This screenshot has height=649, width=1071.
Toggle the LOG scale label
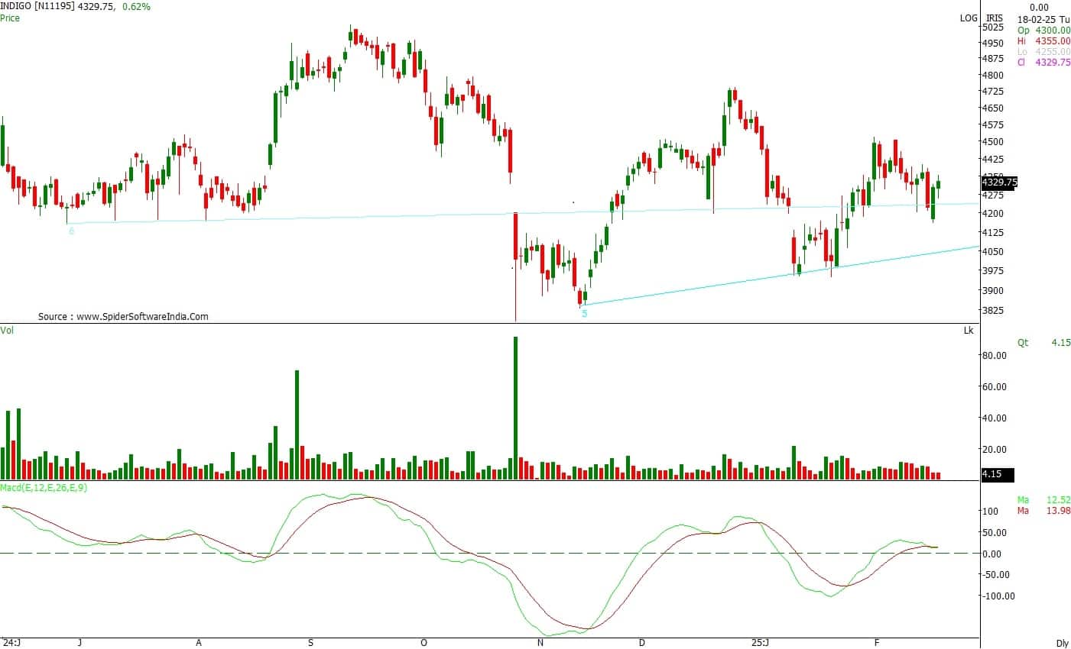pyautogui.click(x=969, y=18)
